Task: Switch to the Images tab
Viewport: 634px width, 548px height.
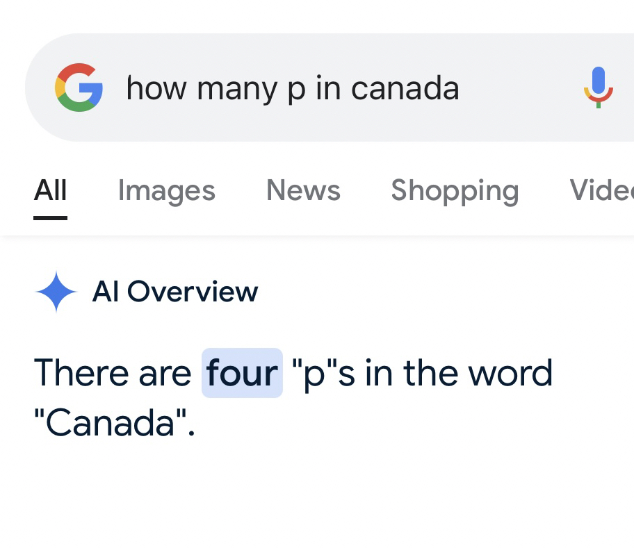Action: tap(166, 190)
